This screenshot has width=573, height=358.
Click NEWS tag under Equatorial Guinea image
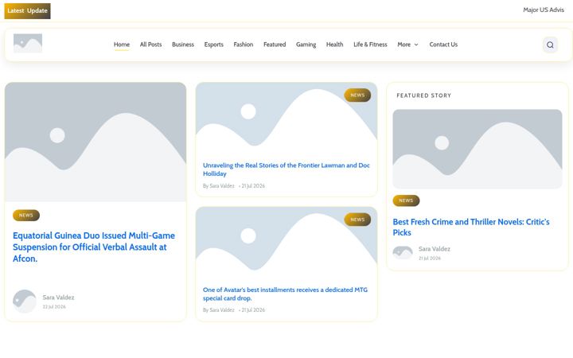pos(26,215)
